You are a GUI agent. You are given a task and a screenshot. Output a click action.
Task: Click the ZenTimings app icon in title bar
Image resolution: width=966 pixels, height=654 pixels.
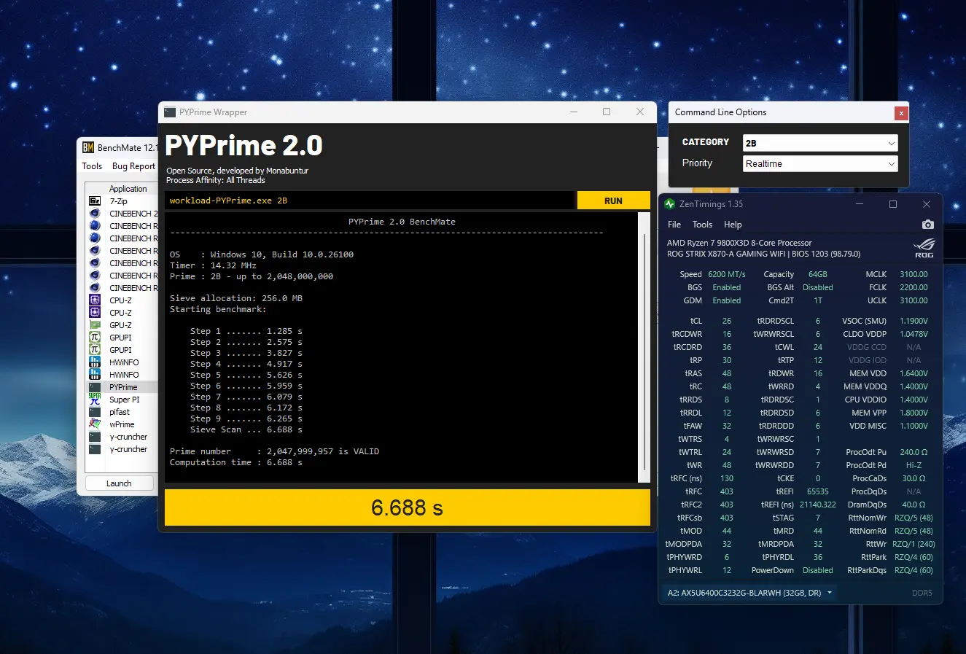click(x=670, y=204)
